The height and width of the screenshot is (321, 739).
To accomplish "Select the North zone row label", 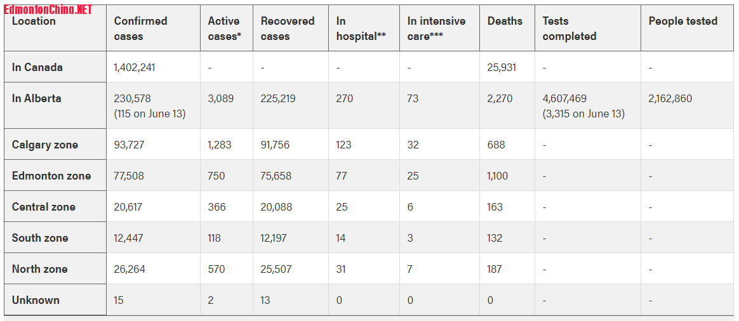I will tap(40, 269).
